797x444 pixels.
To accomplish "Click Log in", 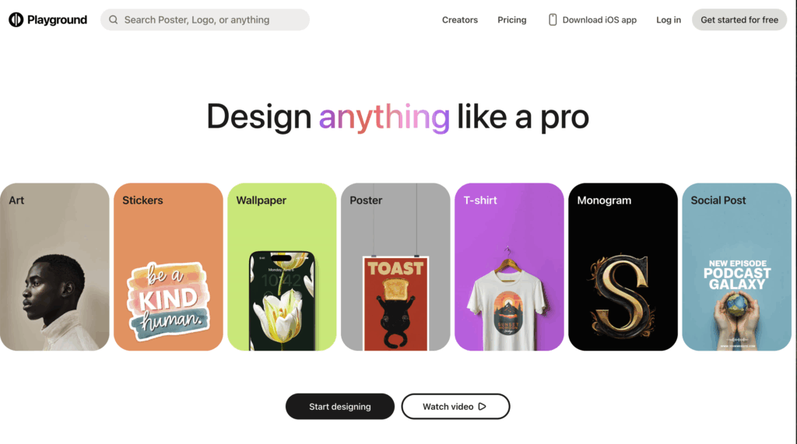I will coord(669,19).
